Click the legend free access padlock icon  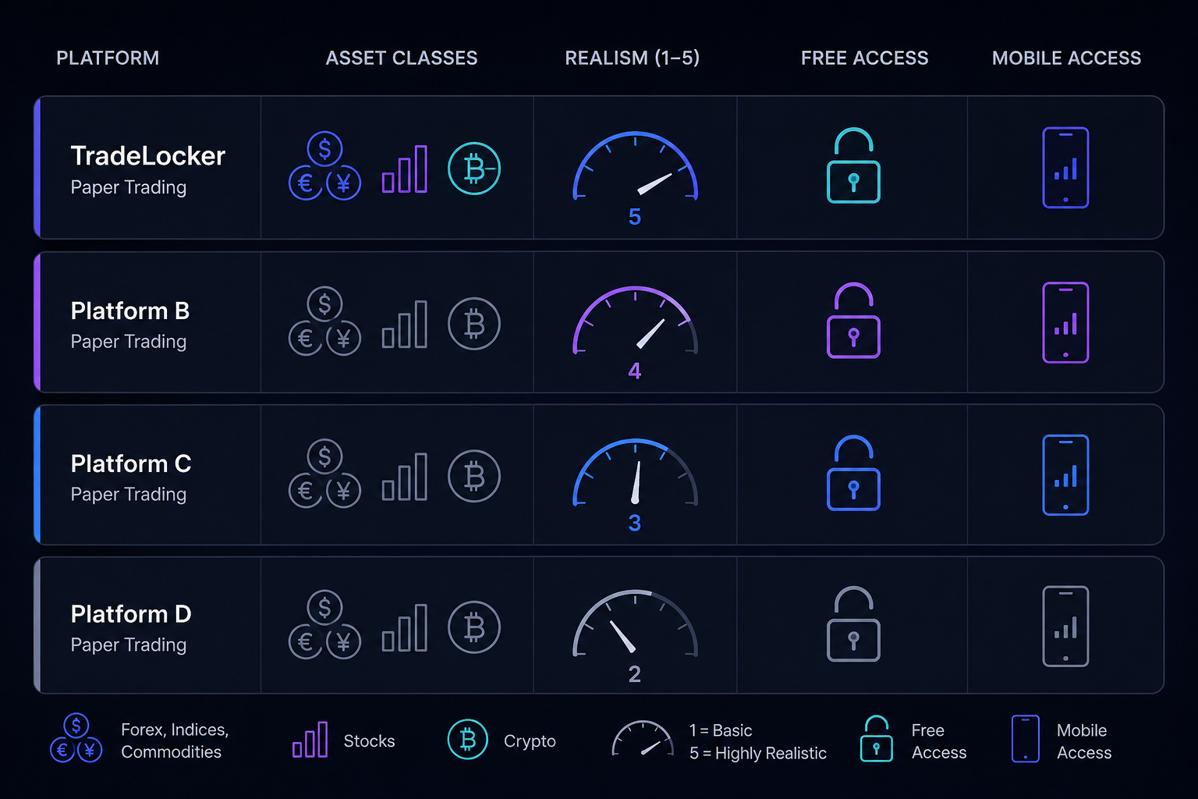876,739
